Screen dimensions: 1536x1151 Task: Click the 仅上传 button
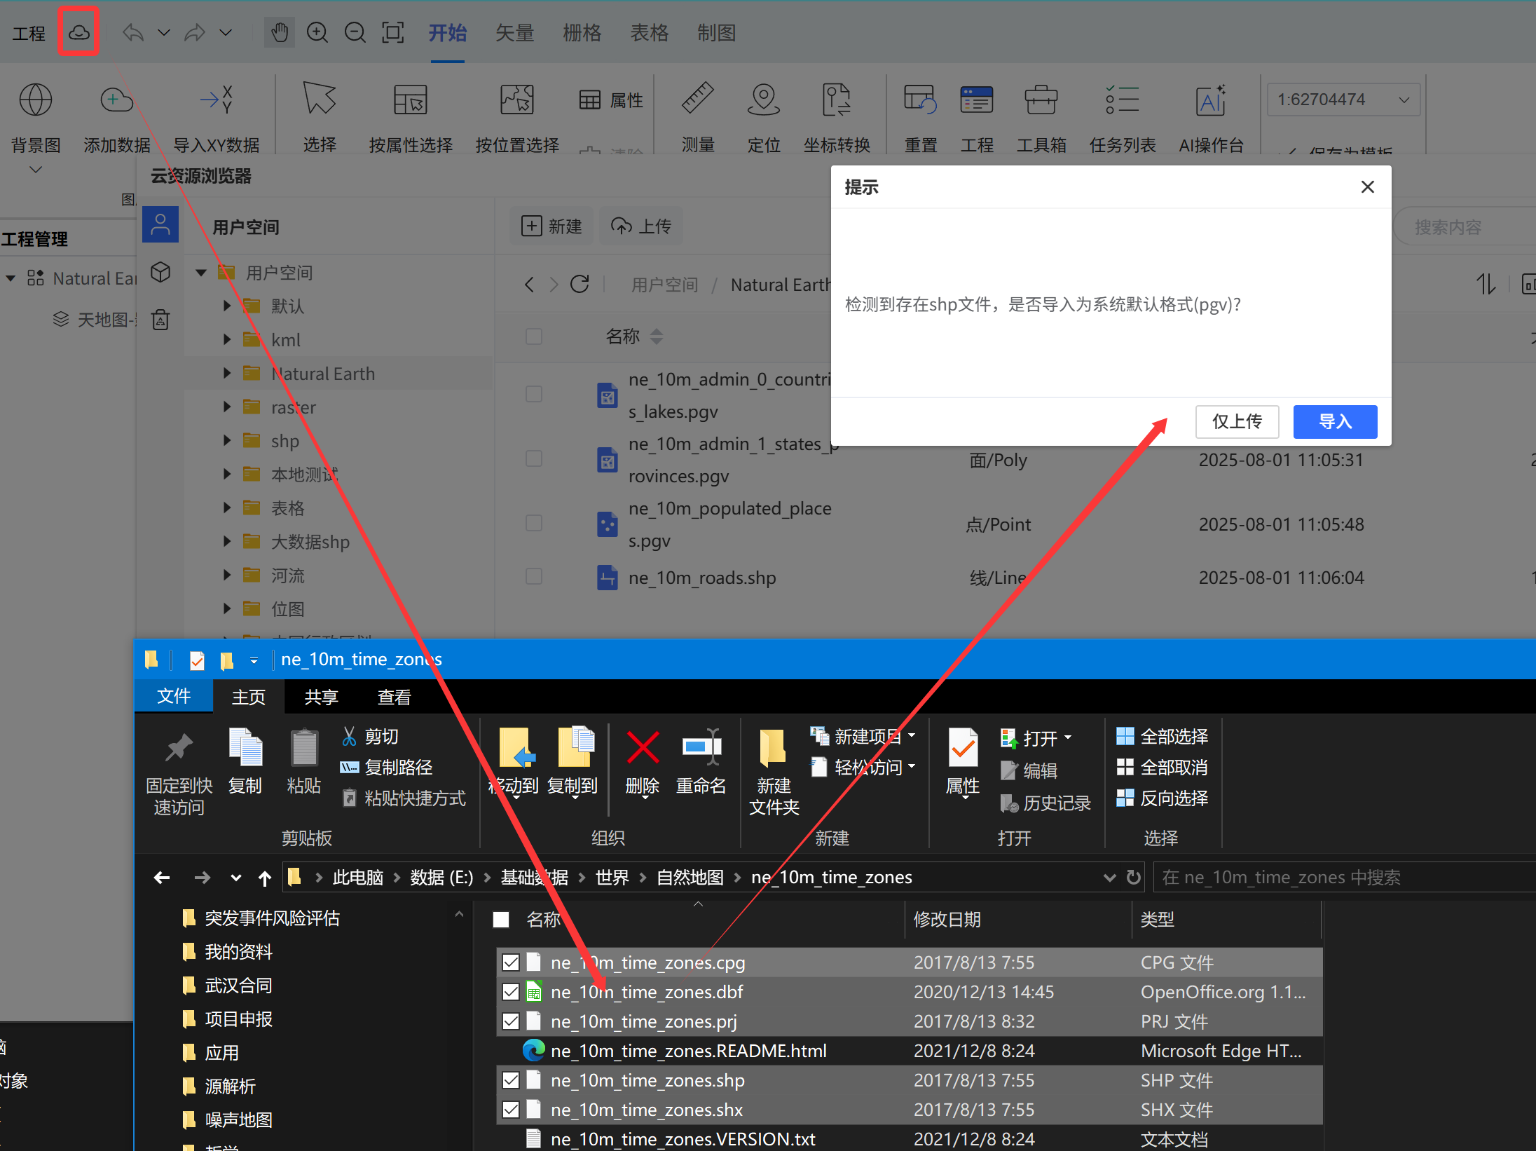tap(1236, 421)
